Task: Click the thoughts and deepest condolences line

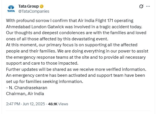Action: coord(76,33)
